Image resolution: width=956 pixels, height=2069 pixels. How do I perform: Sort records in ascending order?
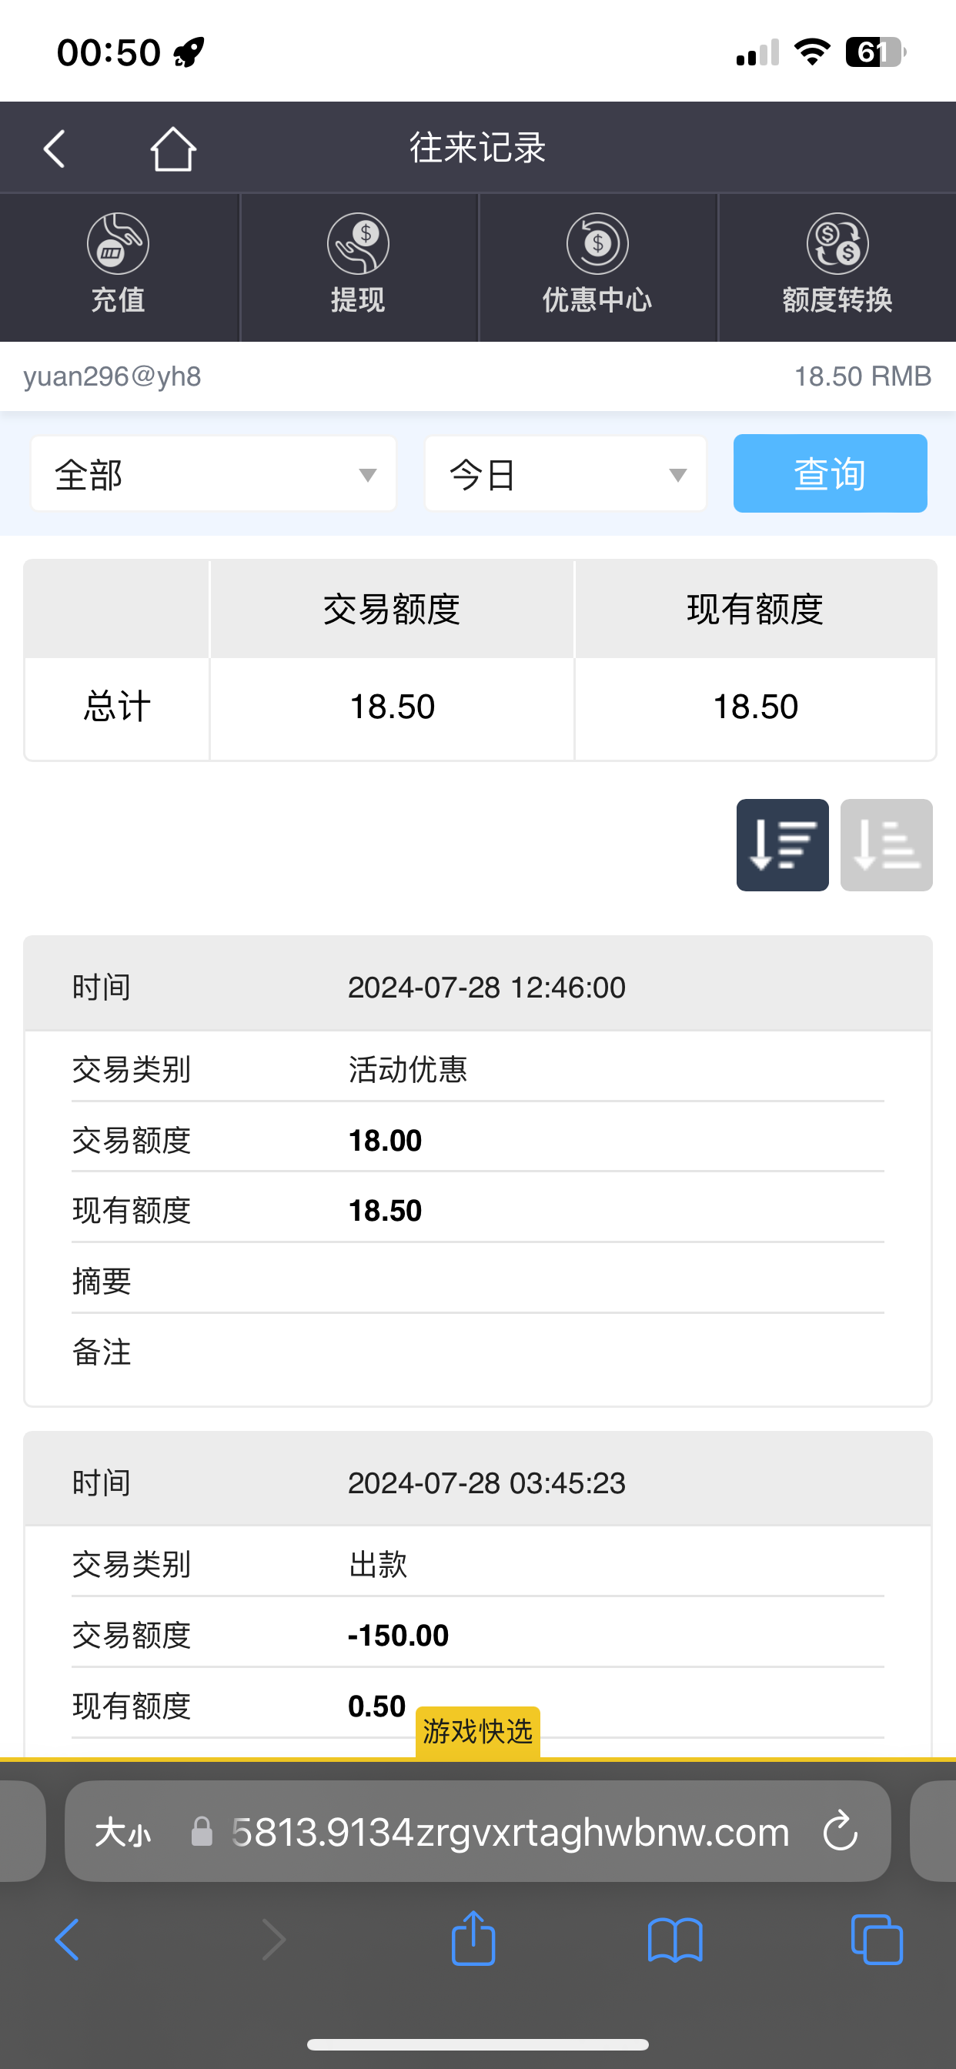(885, 845)
